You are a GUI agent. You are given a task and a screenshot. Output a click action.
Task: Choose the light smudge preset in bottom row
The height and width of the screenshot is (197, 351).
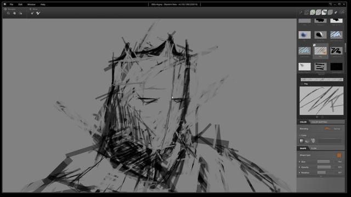click(304, 67)
